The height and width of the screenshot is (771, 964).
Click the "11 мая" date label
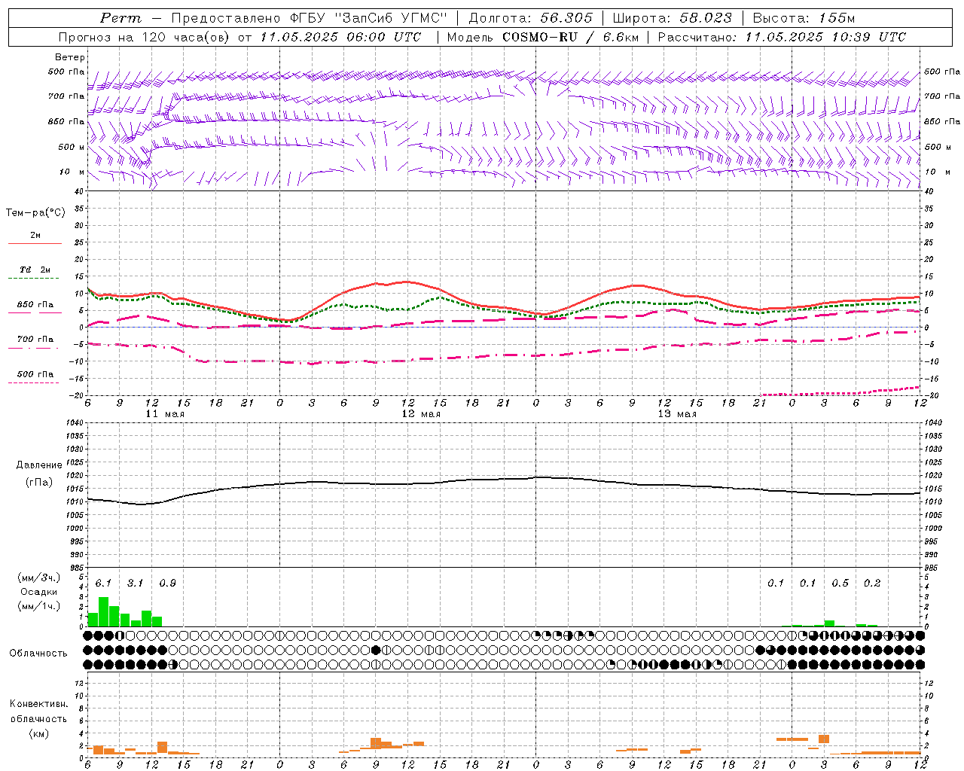[x=164, y=414]
